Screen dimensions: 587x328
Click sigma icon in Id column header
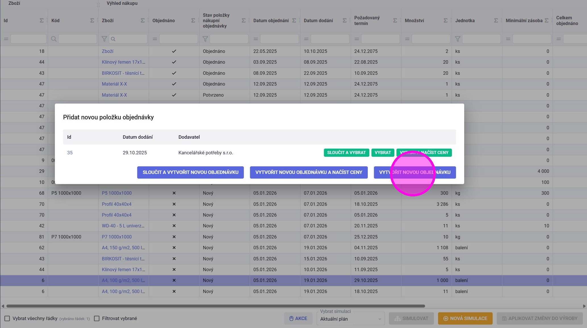tap(42, 20)
